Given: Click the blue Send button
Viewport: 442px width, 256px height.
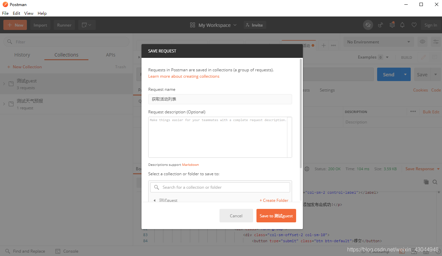Looking at the screenshot, I should click(389, 74).
